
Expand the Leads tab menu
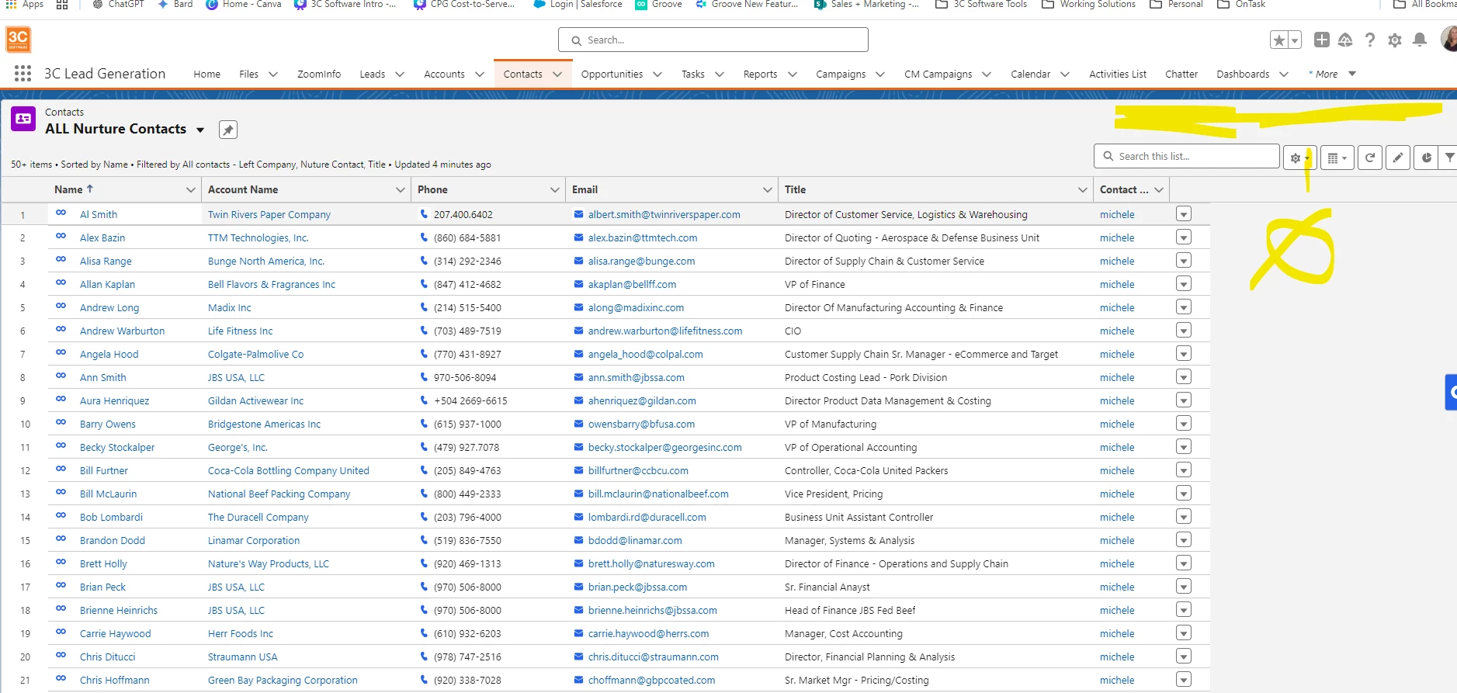click(x=400, y=74)
